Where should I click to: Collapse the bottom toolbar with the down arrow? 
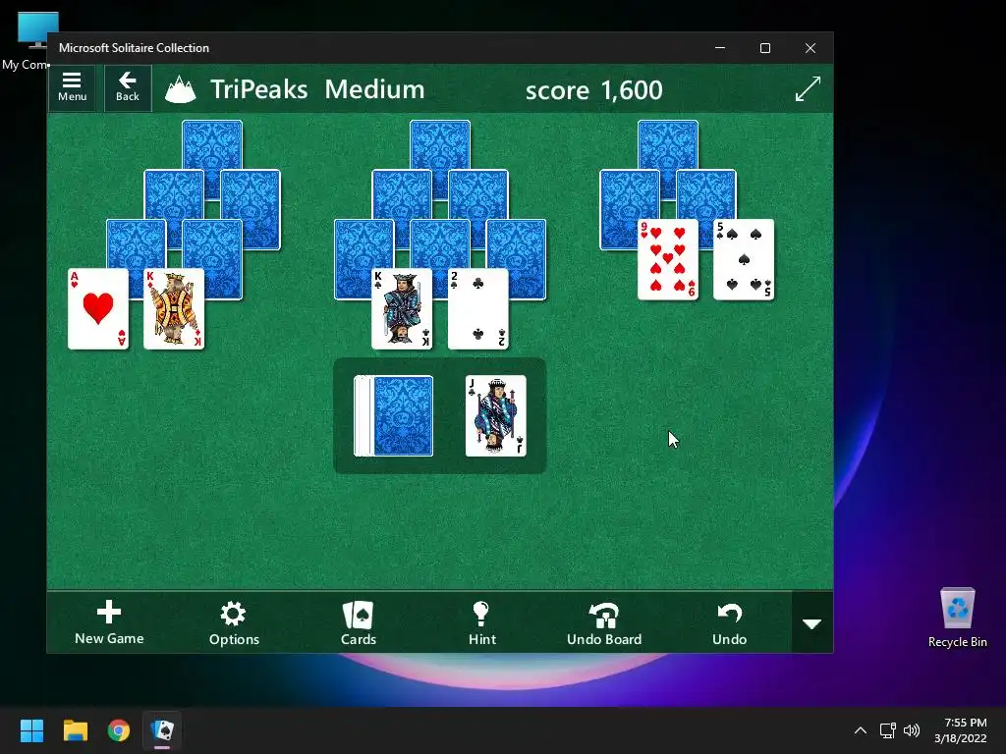point(812,622)
